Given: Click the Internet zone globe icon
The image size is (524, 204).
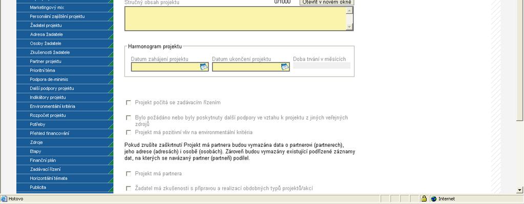Looking at the screenshot, I should pyautogui.click(x=434, y=199).
